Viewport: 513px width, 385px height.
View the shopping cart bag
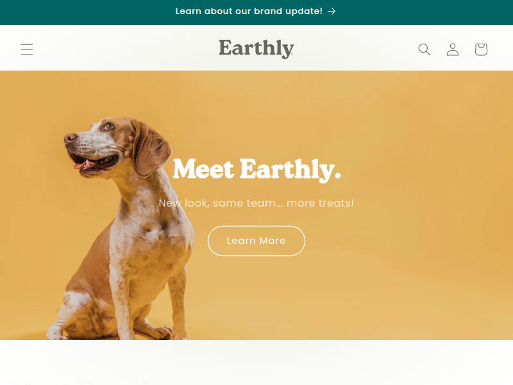[481, 49]
